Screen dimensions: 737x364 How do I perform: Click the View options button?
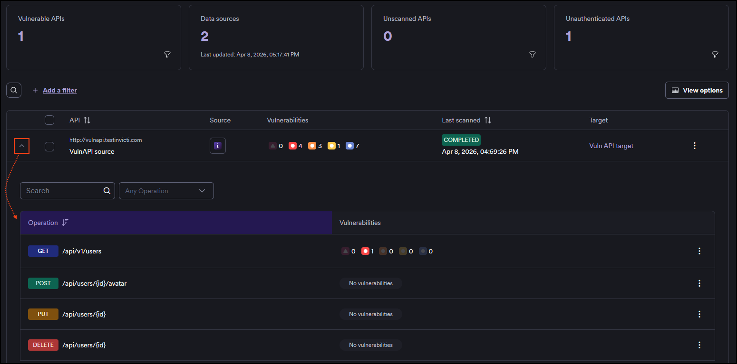click(x=697, y=90)
